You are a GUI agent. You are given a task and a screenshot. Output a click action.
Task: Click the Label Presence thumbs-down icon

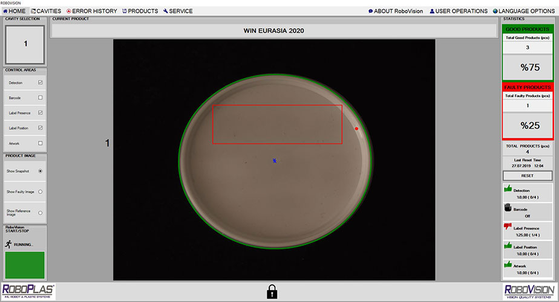[x=508, y=226]
